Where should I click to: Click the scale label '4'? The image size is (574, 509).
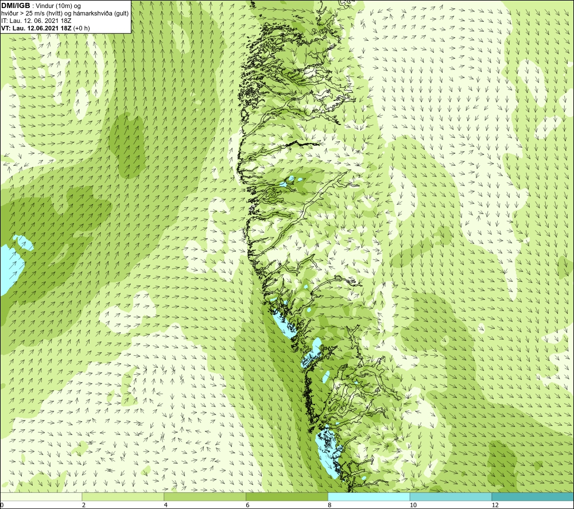coord(166,506)
